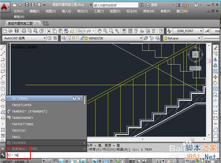Screen dimensions: 221x163
Task: Select the Polygon draw tool
Action: tap(3, 65)
